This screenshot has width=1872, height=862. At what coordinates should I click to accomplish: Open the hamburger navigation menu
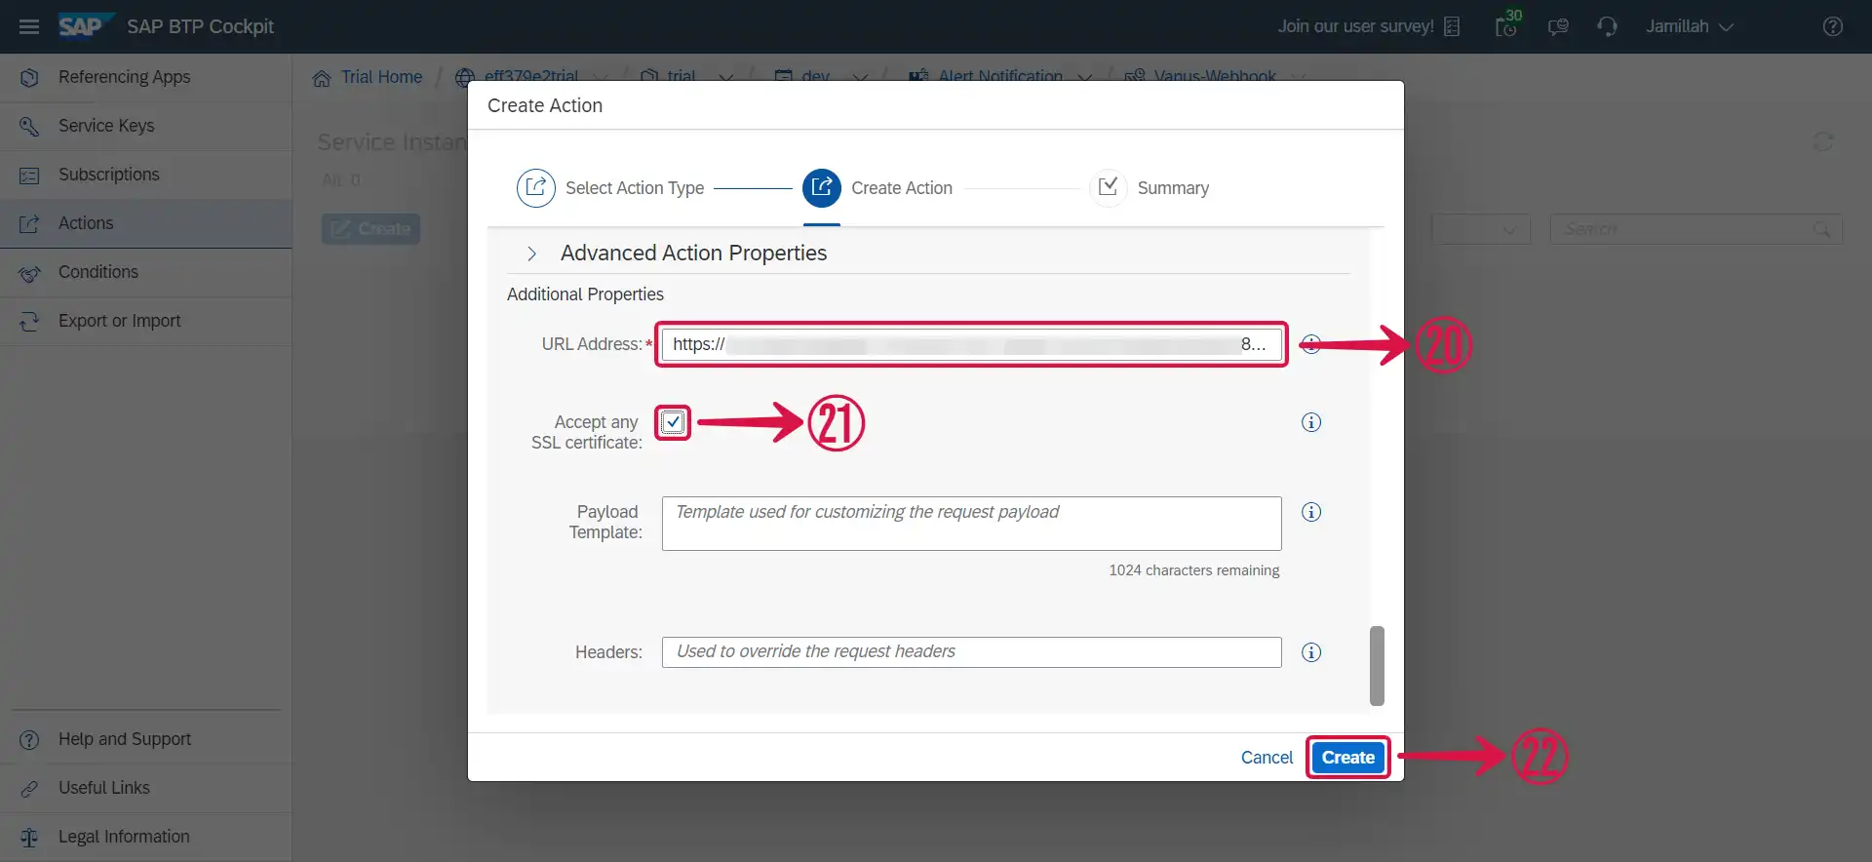point(29,26)
